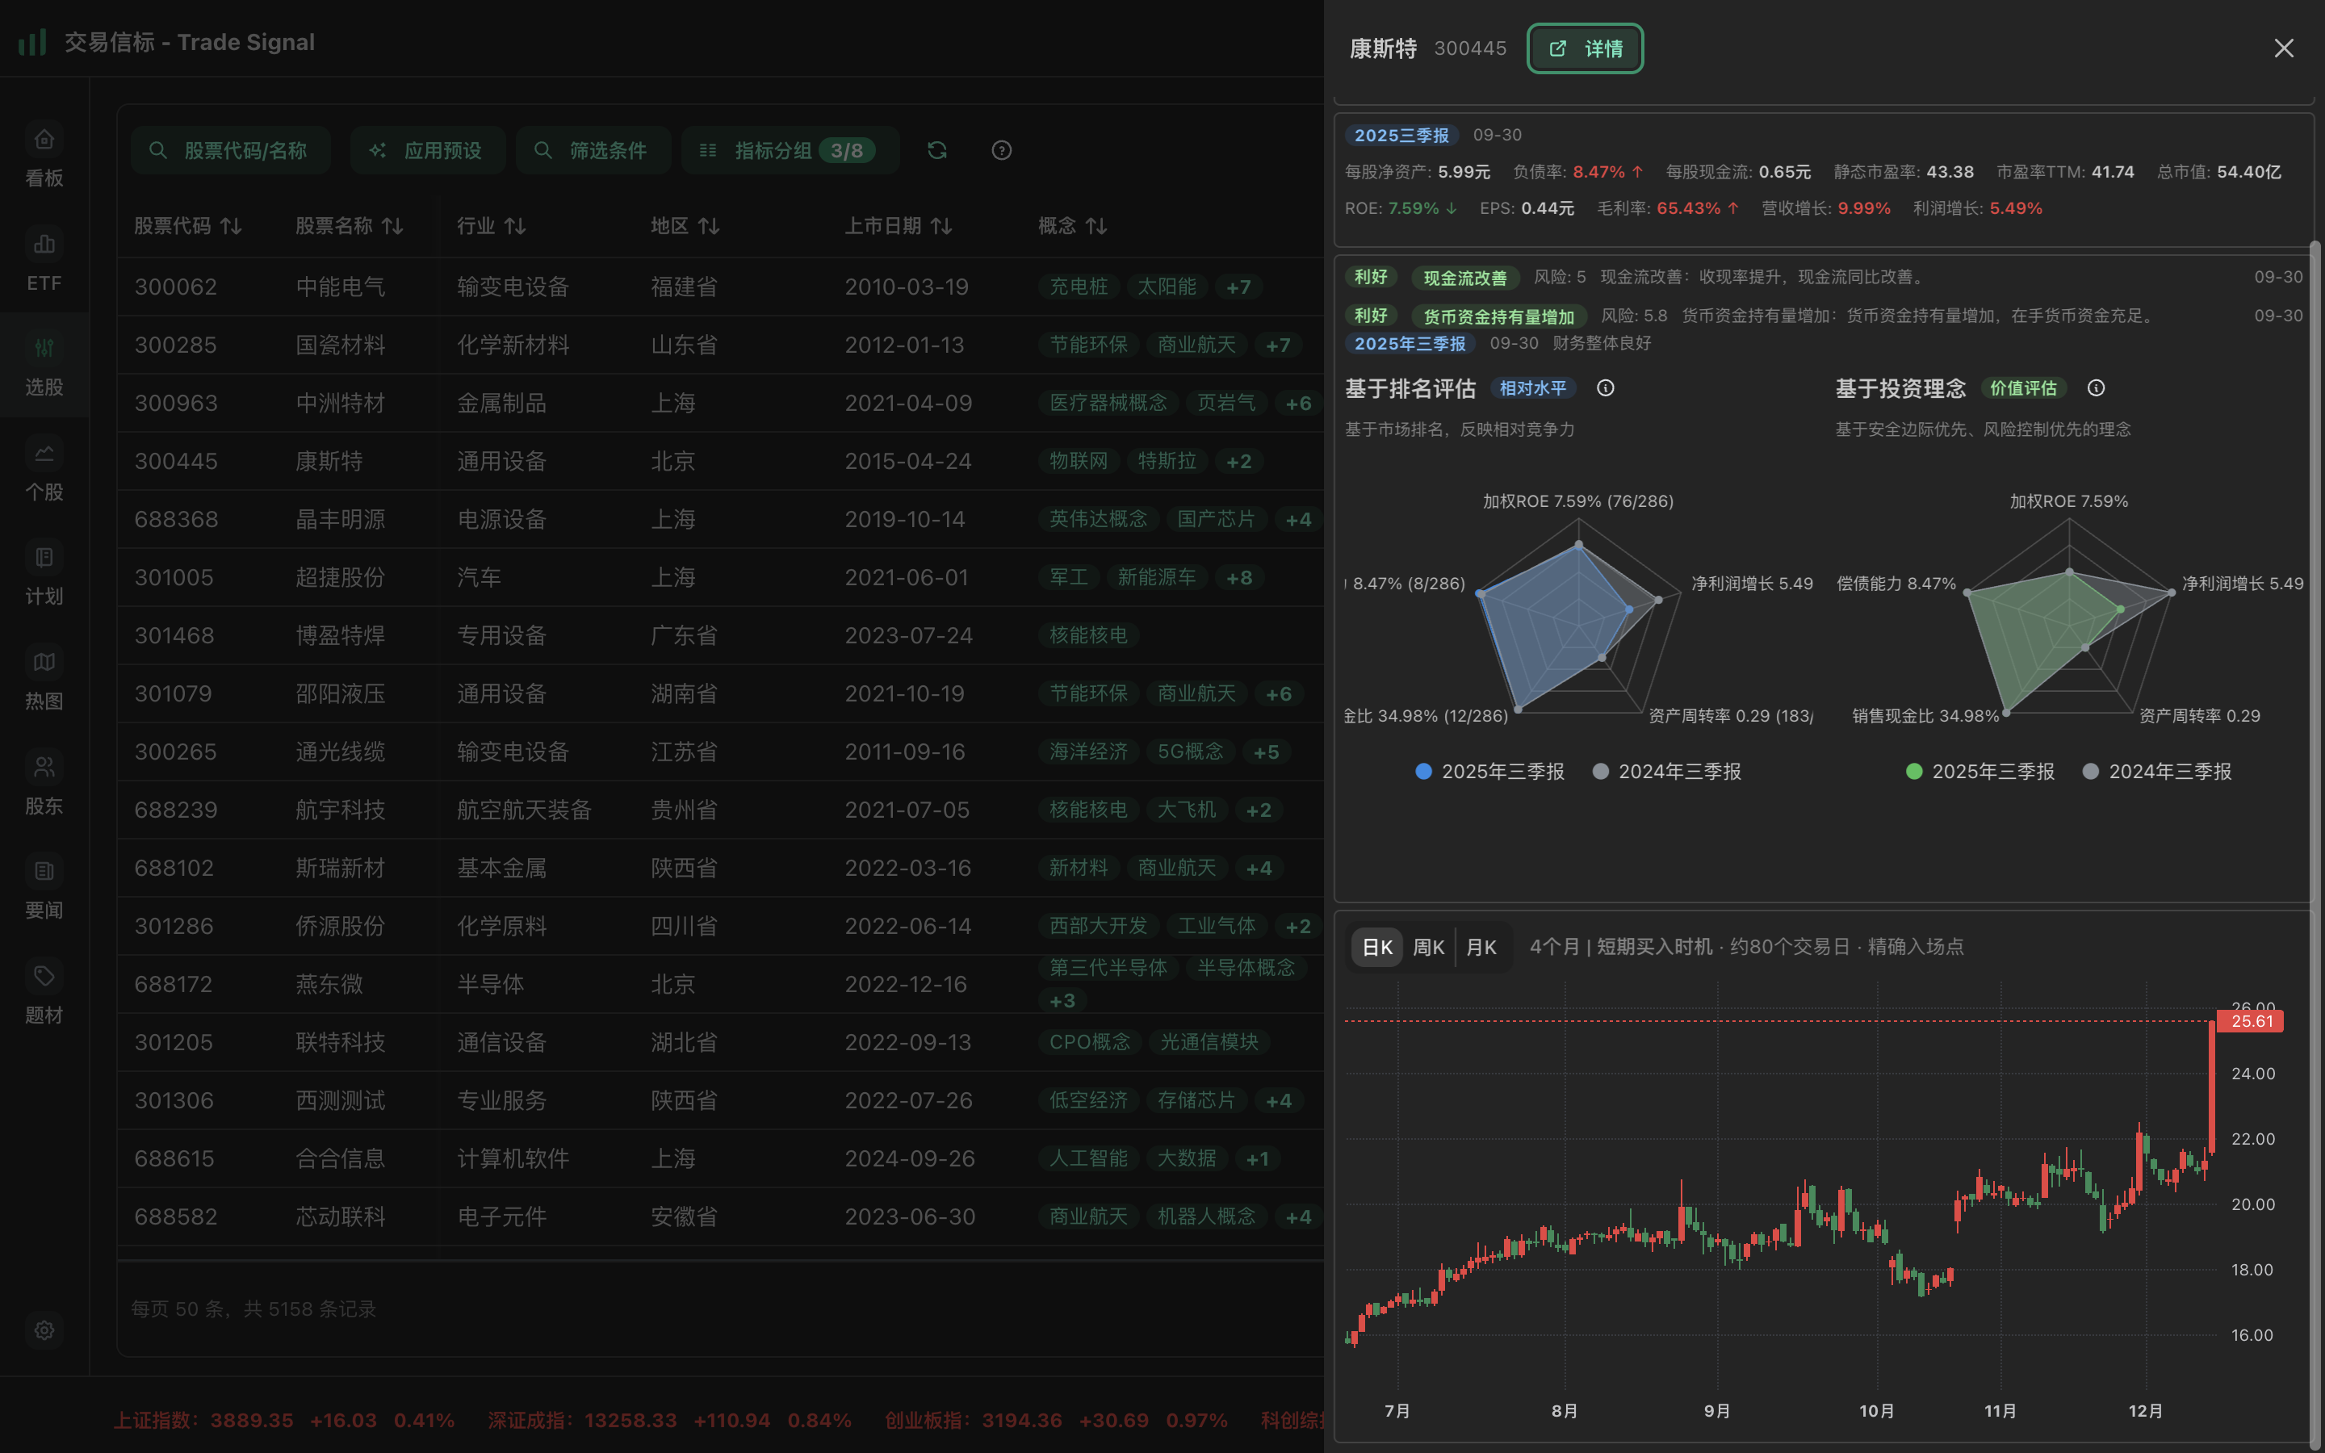Viewport: 2325px width, 1453px height.
Task: Click the help question mark icon
Action: [1001, 151]
